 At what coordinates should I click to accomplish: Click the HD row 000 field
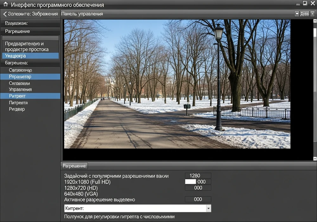(198, 188)
